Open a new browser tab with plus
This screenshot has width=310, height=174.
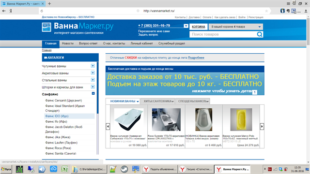[49, 3]
